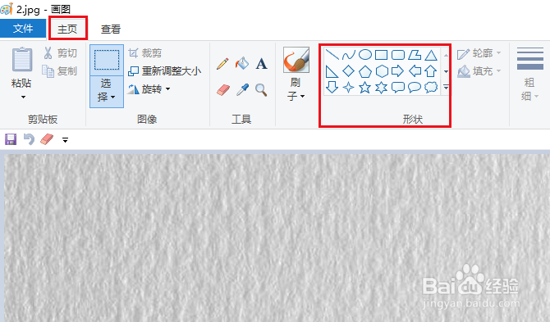Screen dimensions: 550x322
Task: Select the Hexagon shape
Action: click(382, 71)
